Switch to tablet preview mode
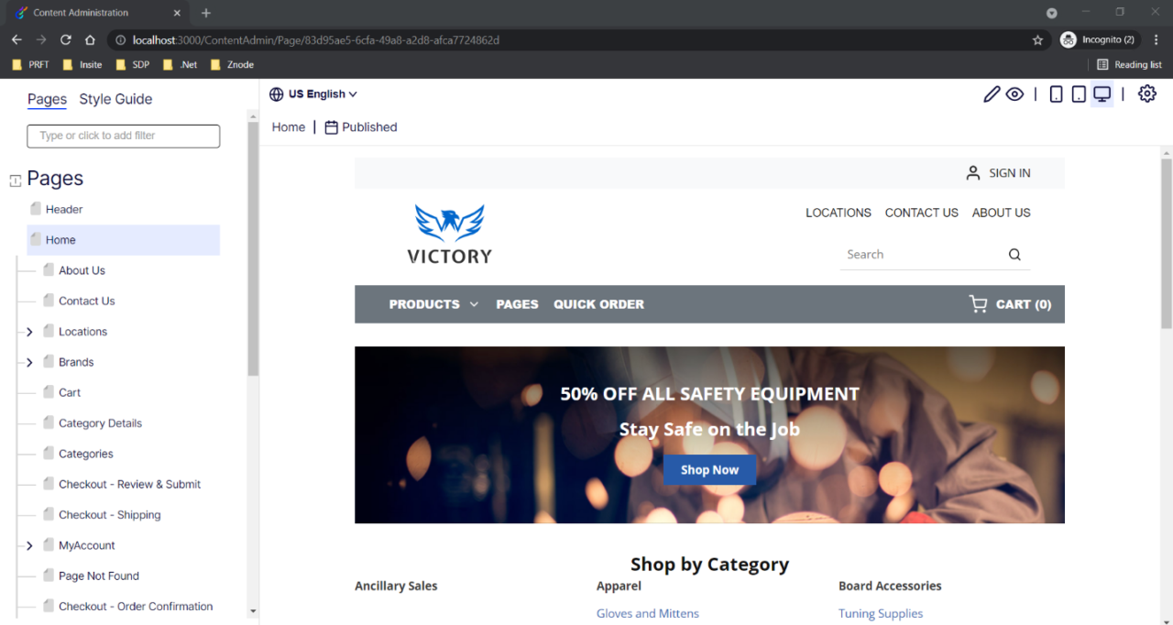Image resolution: width=1173 pixels, height=625 pixels. pos(1079,93)
